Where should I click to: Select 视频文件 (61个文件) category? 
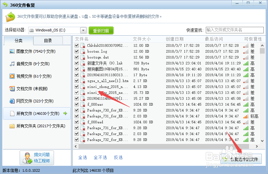point(37,76)
